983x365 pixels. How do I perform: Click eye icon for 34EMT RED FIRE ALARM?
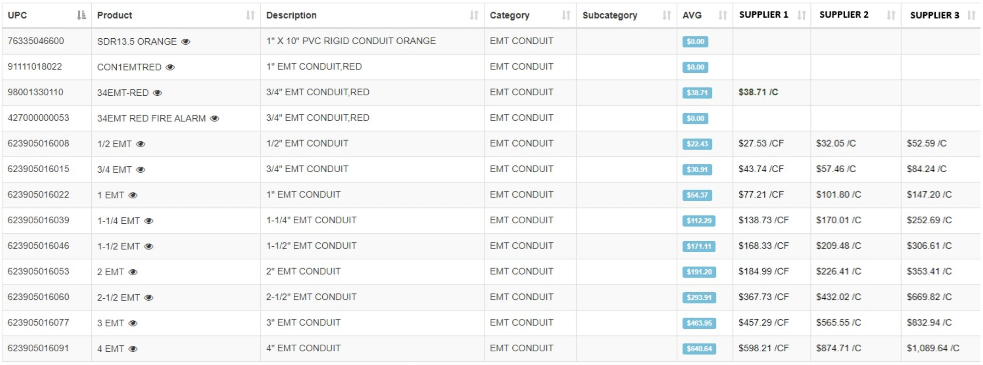[x=214, y=118]
